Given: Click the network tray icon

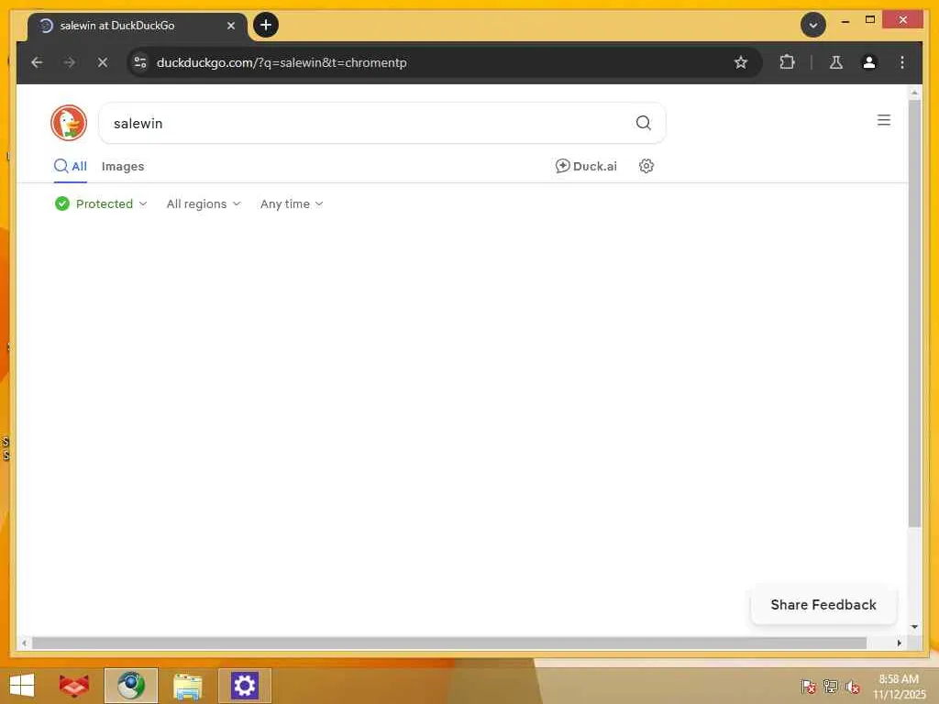Looking at the screenshot, I should click(x=830, y=687).
